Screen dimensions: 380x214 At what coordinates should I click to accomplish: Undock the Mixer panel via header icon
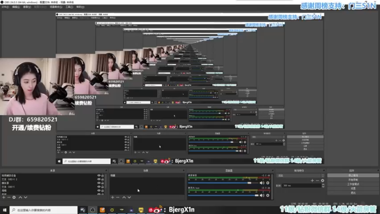coord(273,171)
